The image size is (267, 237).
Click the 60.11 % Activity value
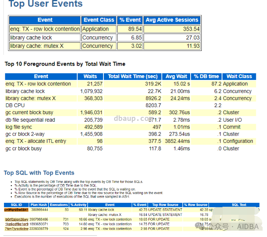point(83,210)
